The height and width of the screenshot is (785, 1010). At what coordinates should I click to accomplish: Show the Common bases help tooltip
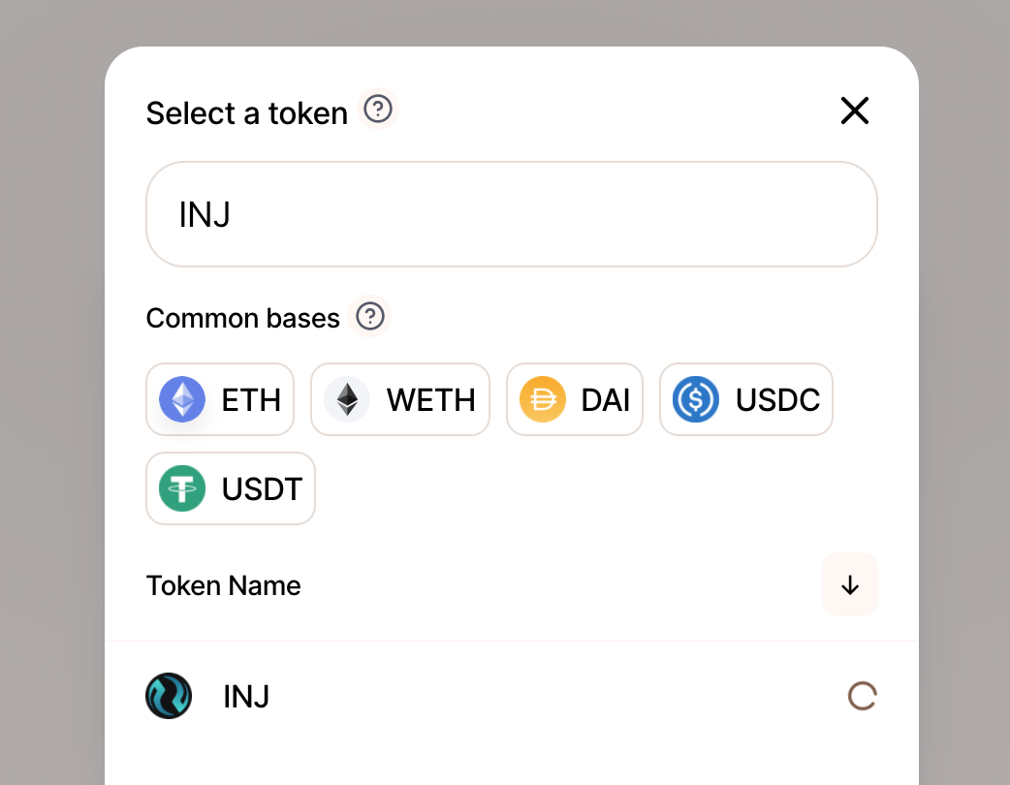(369, 316)
